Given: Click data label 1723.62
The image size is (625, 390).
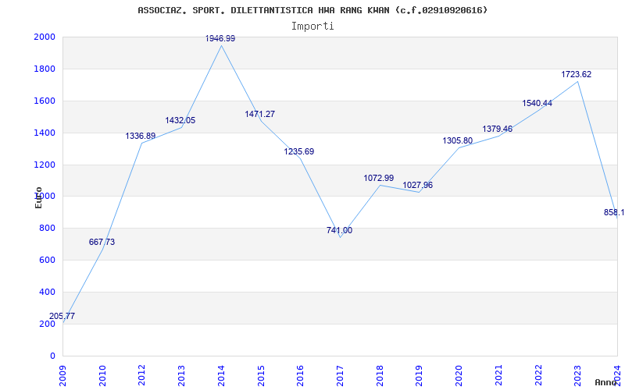Looking at the screenshot, I should 577,74.
